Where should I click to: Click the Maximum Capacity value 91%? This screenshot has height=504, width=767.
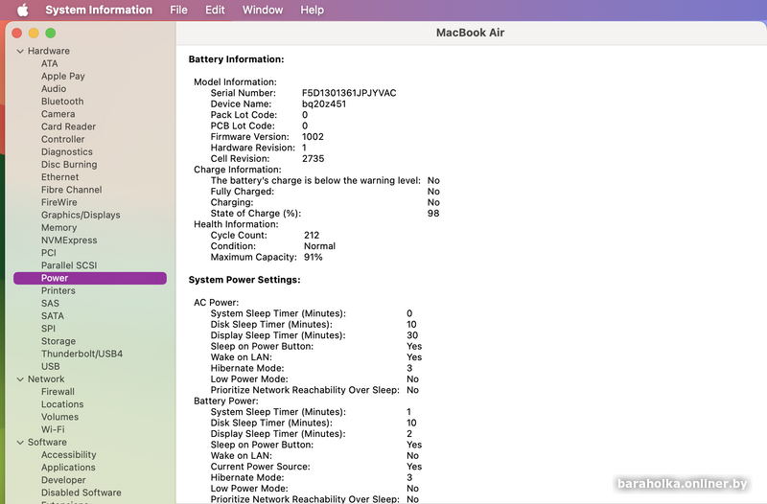(x=314, y=257)
